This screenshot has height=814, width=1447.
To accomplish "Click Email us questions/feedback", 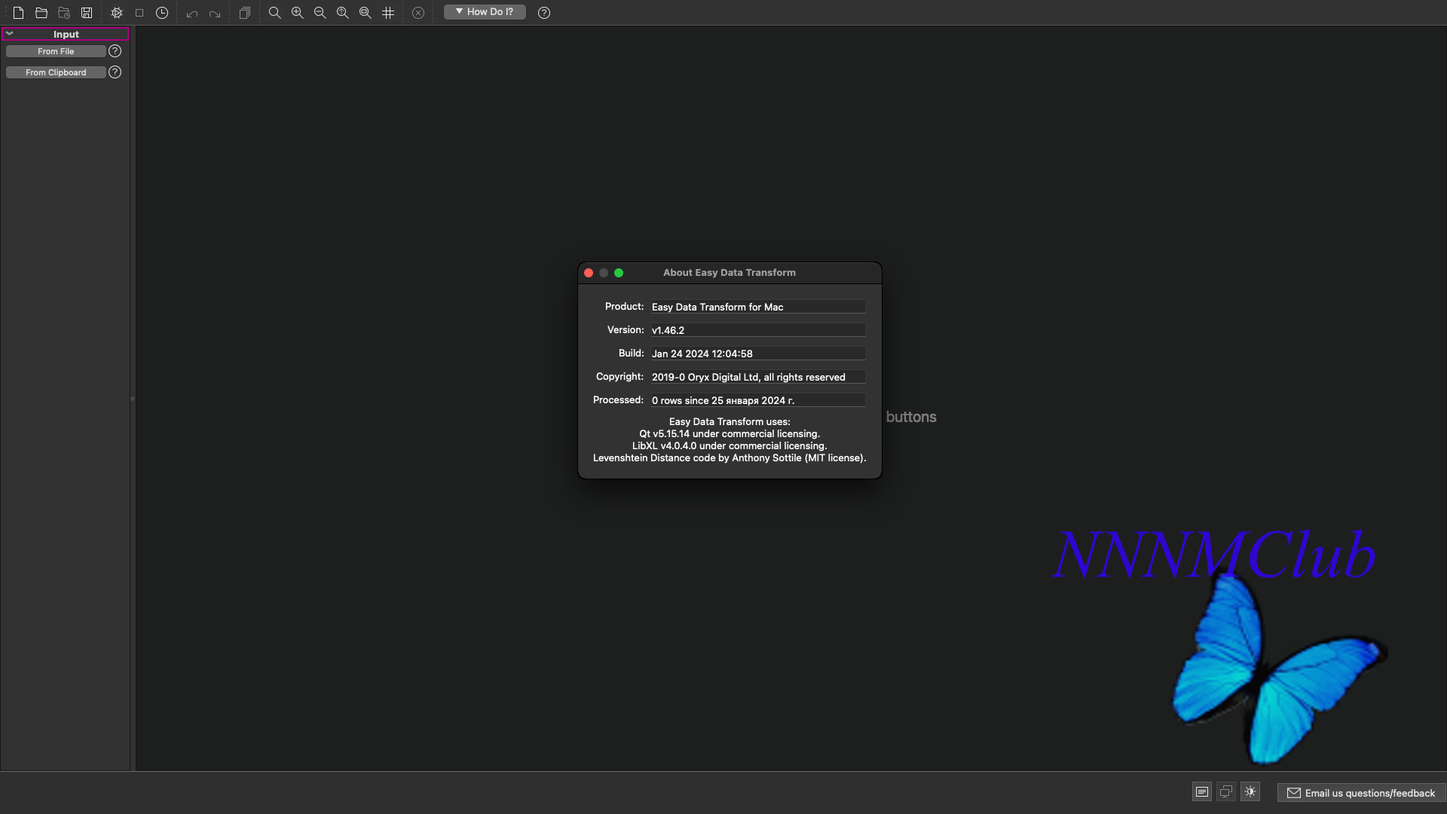I will 1361,793.
